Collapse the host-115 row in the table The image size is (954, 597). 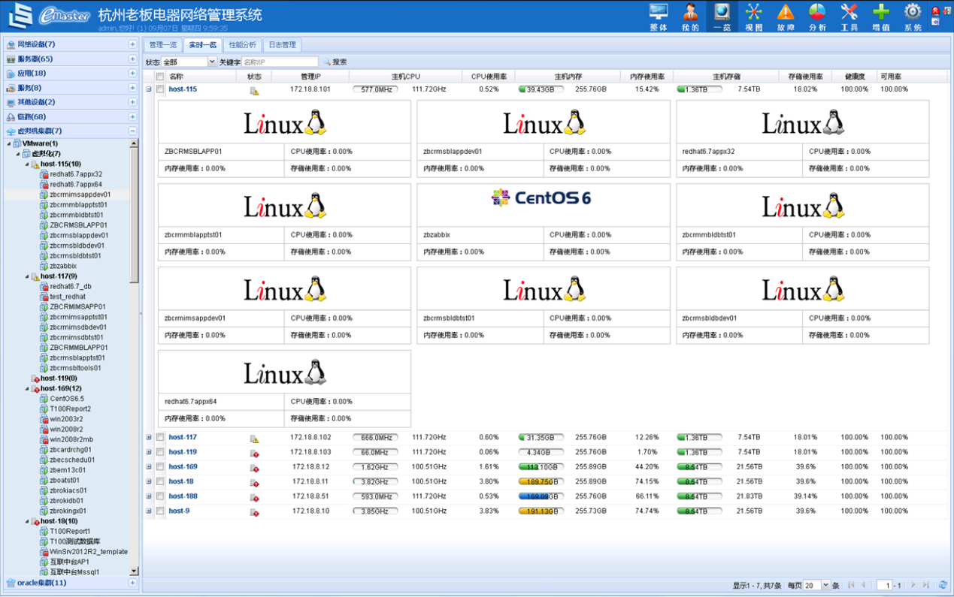tap(149, 89)
